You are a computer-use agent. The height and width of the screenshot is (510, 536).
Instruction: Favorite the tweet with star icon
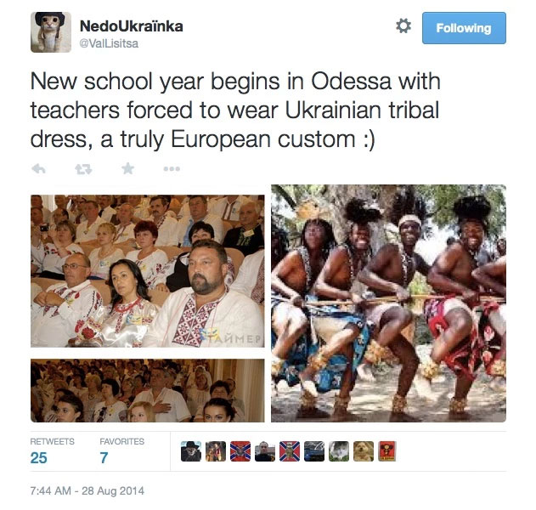click(128, 168)
